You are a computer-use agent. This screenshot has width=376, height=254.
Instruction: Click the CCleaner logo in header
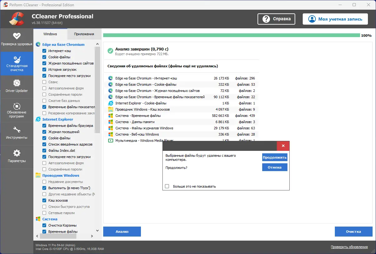click(x=16, y=19)
